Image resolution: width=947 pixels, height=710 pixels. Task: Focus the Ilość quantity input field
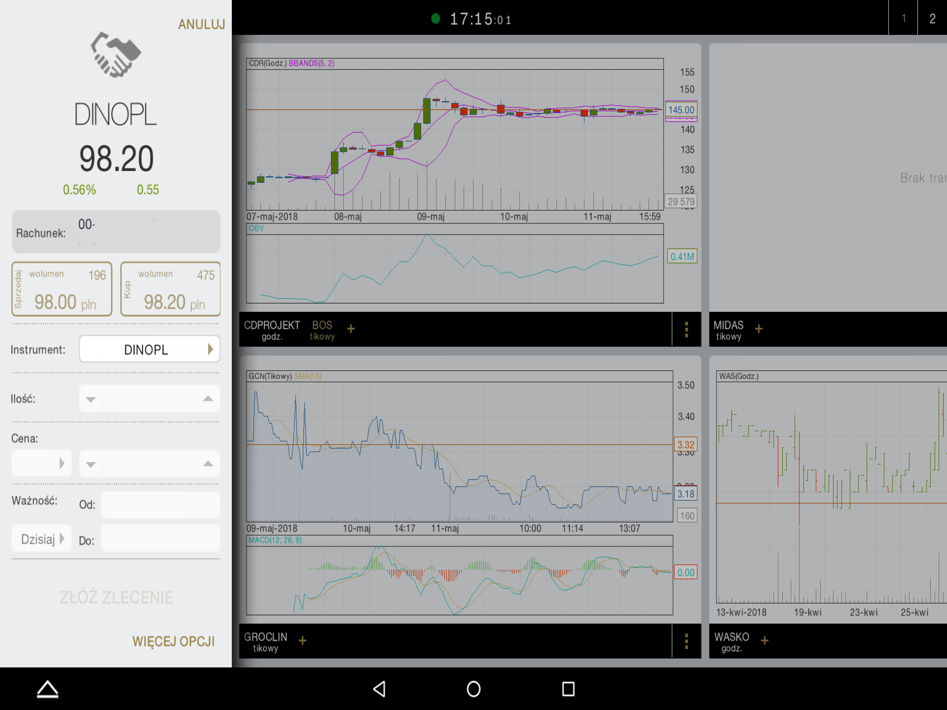pyautogui.click(x=149, y=399)
